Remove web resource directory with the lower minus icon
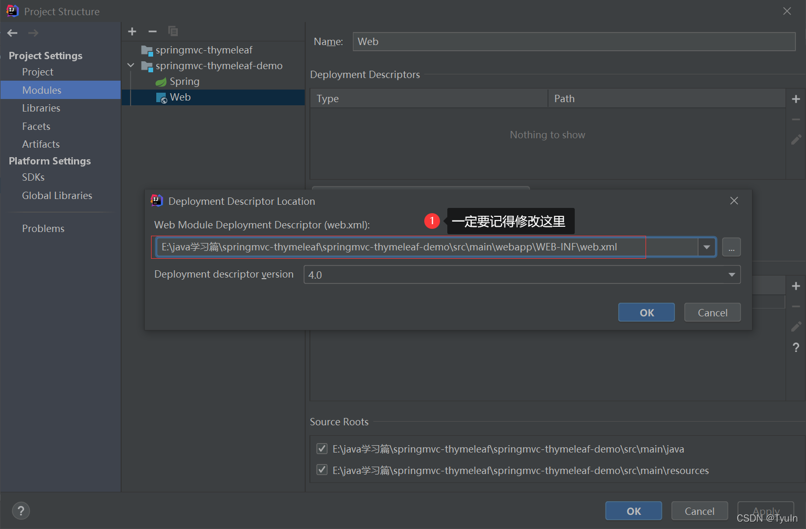This screenshot has width=806, height=529. pos(796,306)
